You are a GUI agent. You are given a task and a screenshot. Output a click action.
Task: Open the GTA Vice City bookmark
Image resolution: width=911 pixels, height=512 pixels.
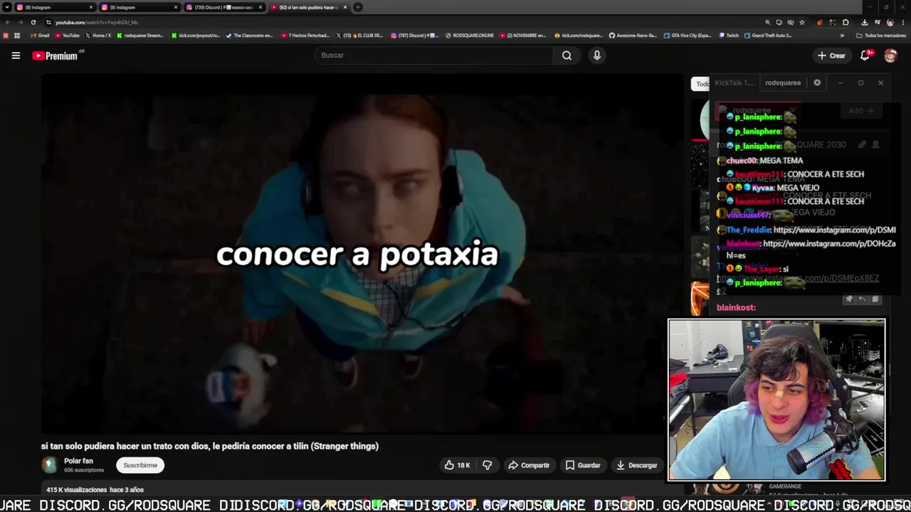[688, 36]
